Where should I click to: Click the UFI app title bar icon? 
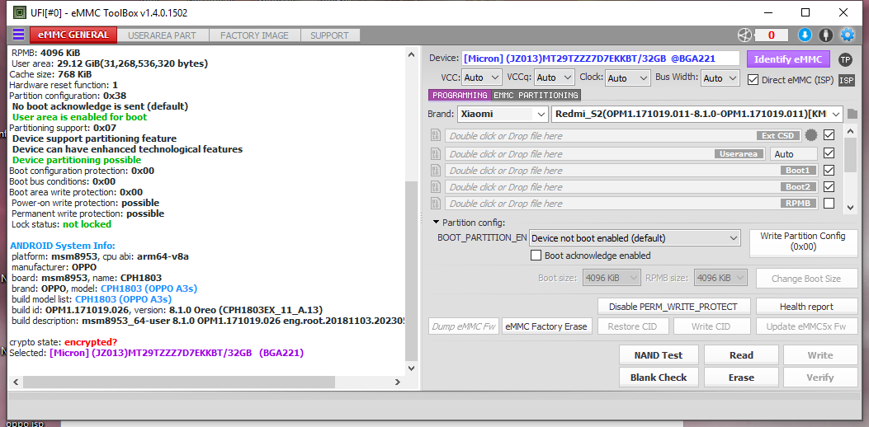19,12
